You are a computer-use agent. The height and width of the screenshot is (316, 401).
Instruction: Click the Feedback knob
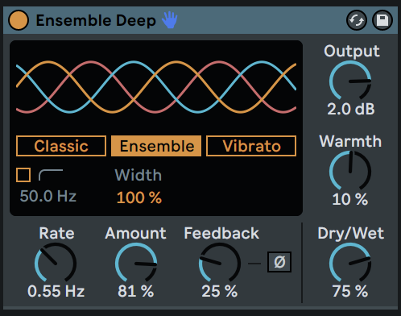[x=220, y=264]
